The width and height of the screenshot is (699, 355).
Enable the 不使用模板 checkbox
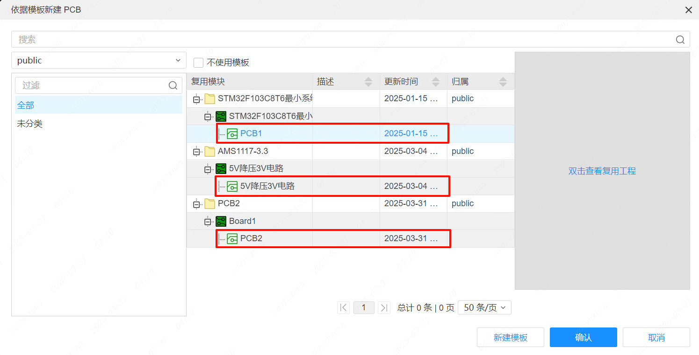point(198,63)
